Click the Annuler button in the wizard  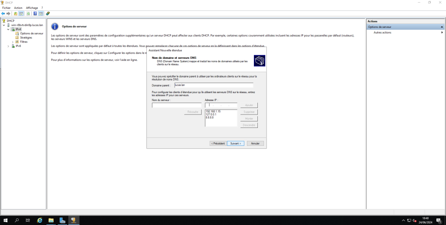tap(255, 143)
